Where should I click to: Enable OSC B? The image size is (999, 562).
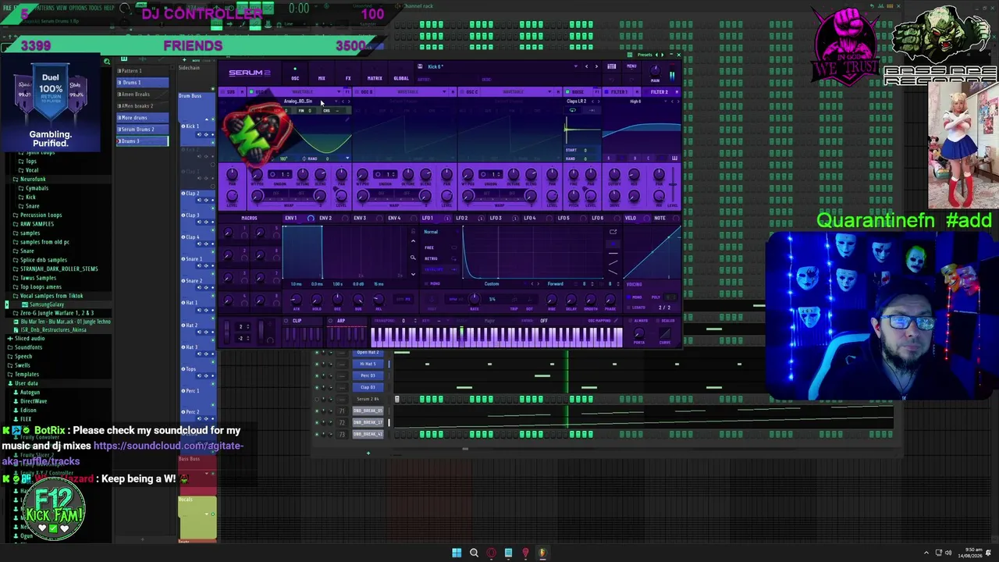(357, 92)
